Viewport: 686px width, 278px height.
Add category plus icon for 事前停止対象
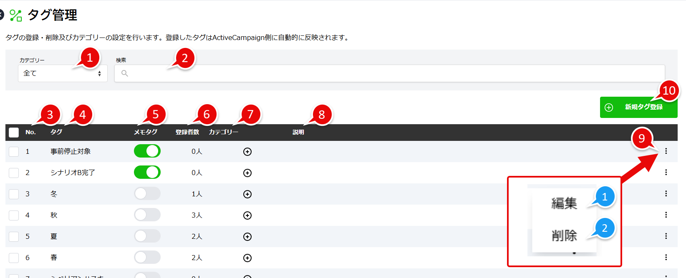click(x=247, y=152)
